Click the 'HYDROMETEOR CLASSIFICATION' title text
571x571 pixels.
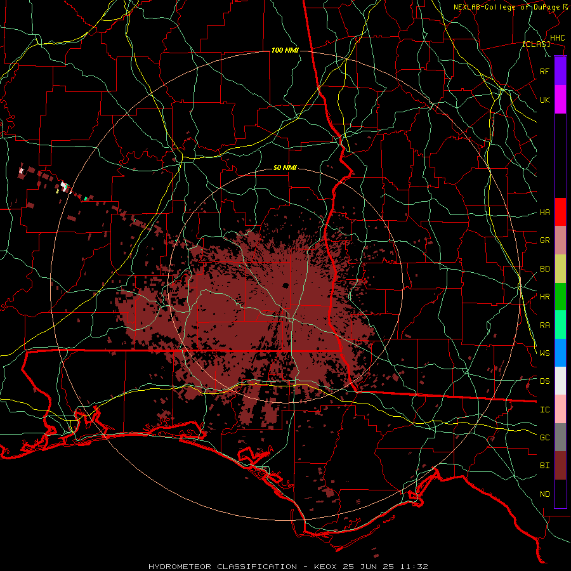pyautogui.click(x=223, y=567)
